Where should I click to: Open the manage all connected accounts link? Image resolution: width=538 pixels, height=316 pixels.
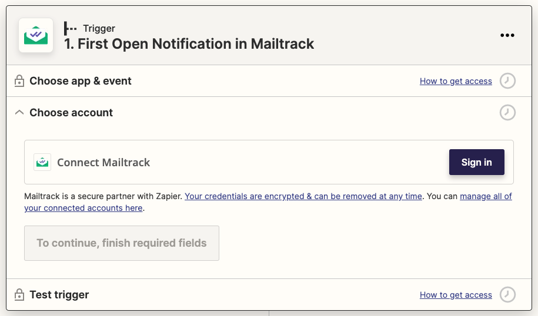point(486,196)
